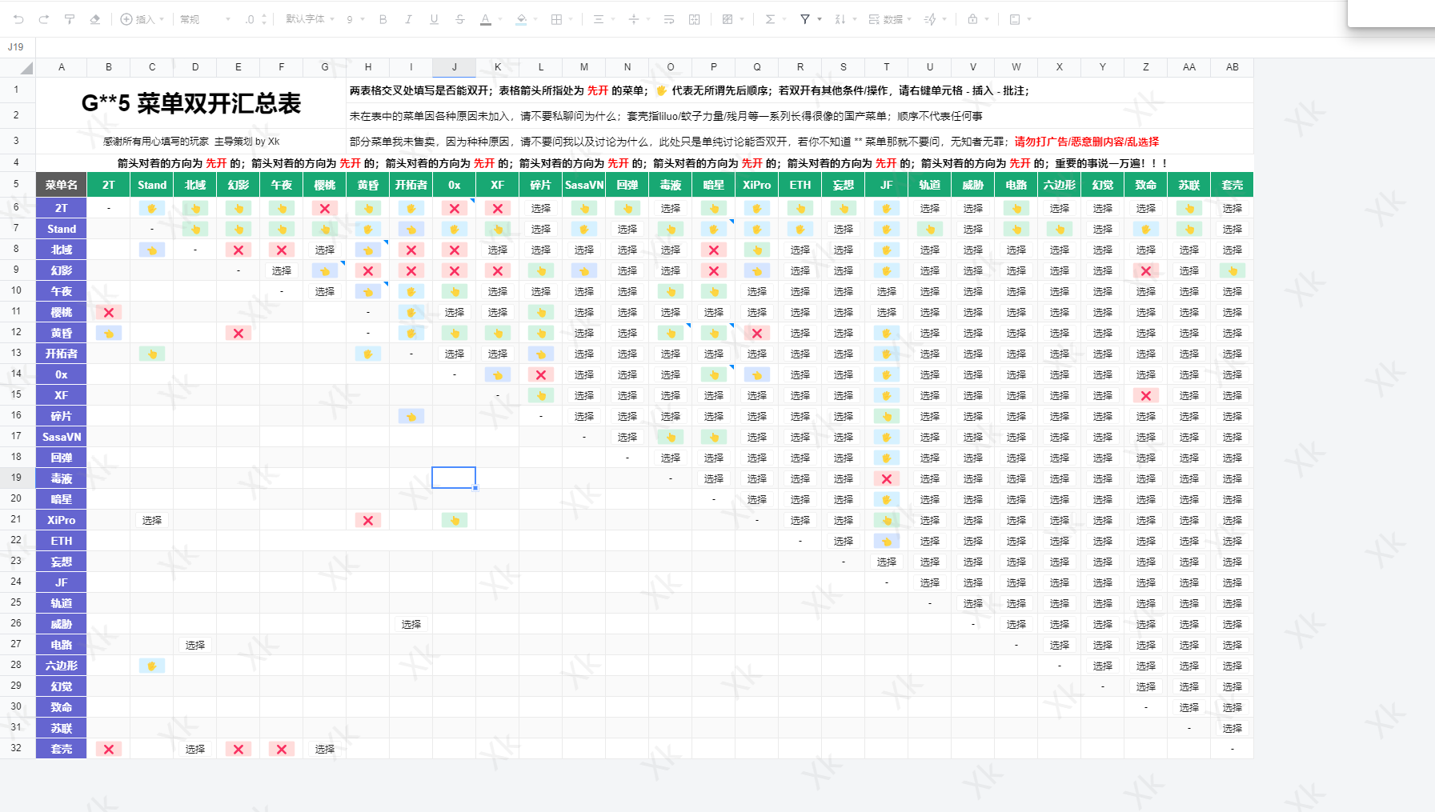
Task: Click the merge cells icon
Action: [x=694, y=19]
